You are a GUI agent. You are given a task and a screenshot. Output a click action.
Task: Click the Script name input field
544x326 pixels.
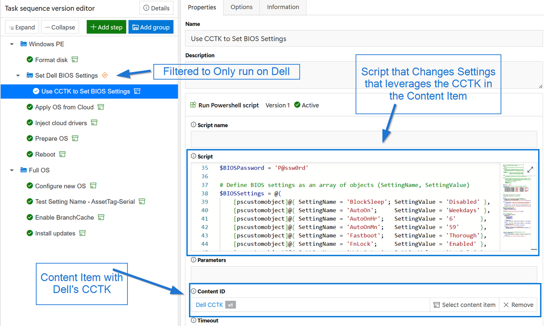pos(364,139)
